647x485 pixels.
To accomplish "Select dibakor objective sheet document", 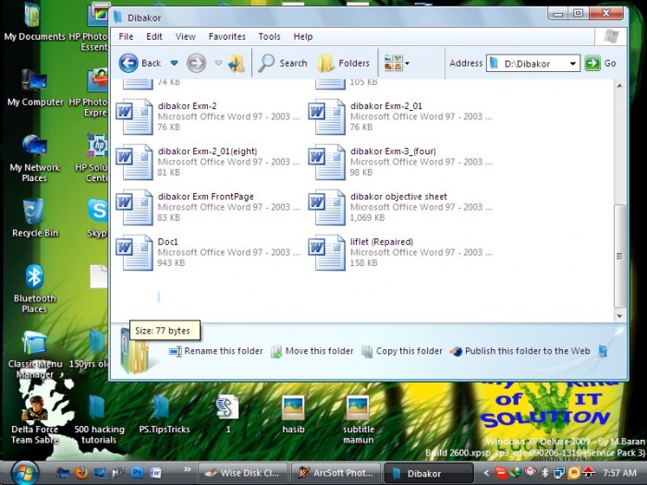I will point(398,197).
